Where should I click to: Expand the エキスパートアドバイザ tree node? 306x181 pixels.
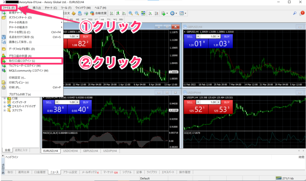click(x=4, y=106)
